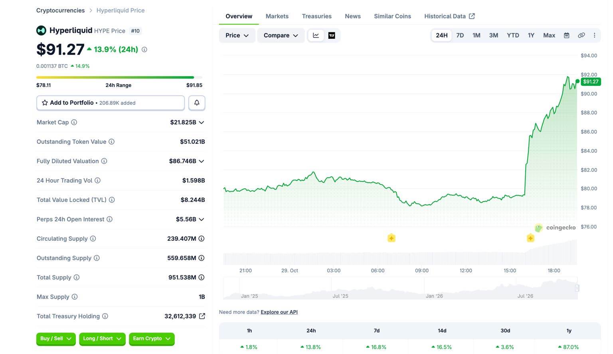Switch to the line chart view icon
The image size is (613, 354).
316,36
